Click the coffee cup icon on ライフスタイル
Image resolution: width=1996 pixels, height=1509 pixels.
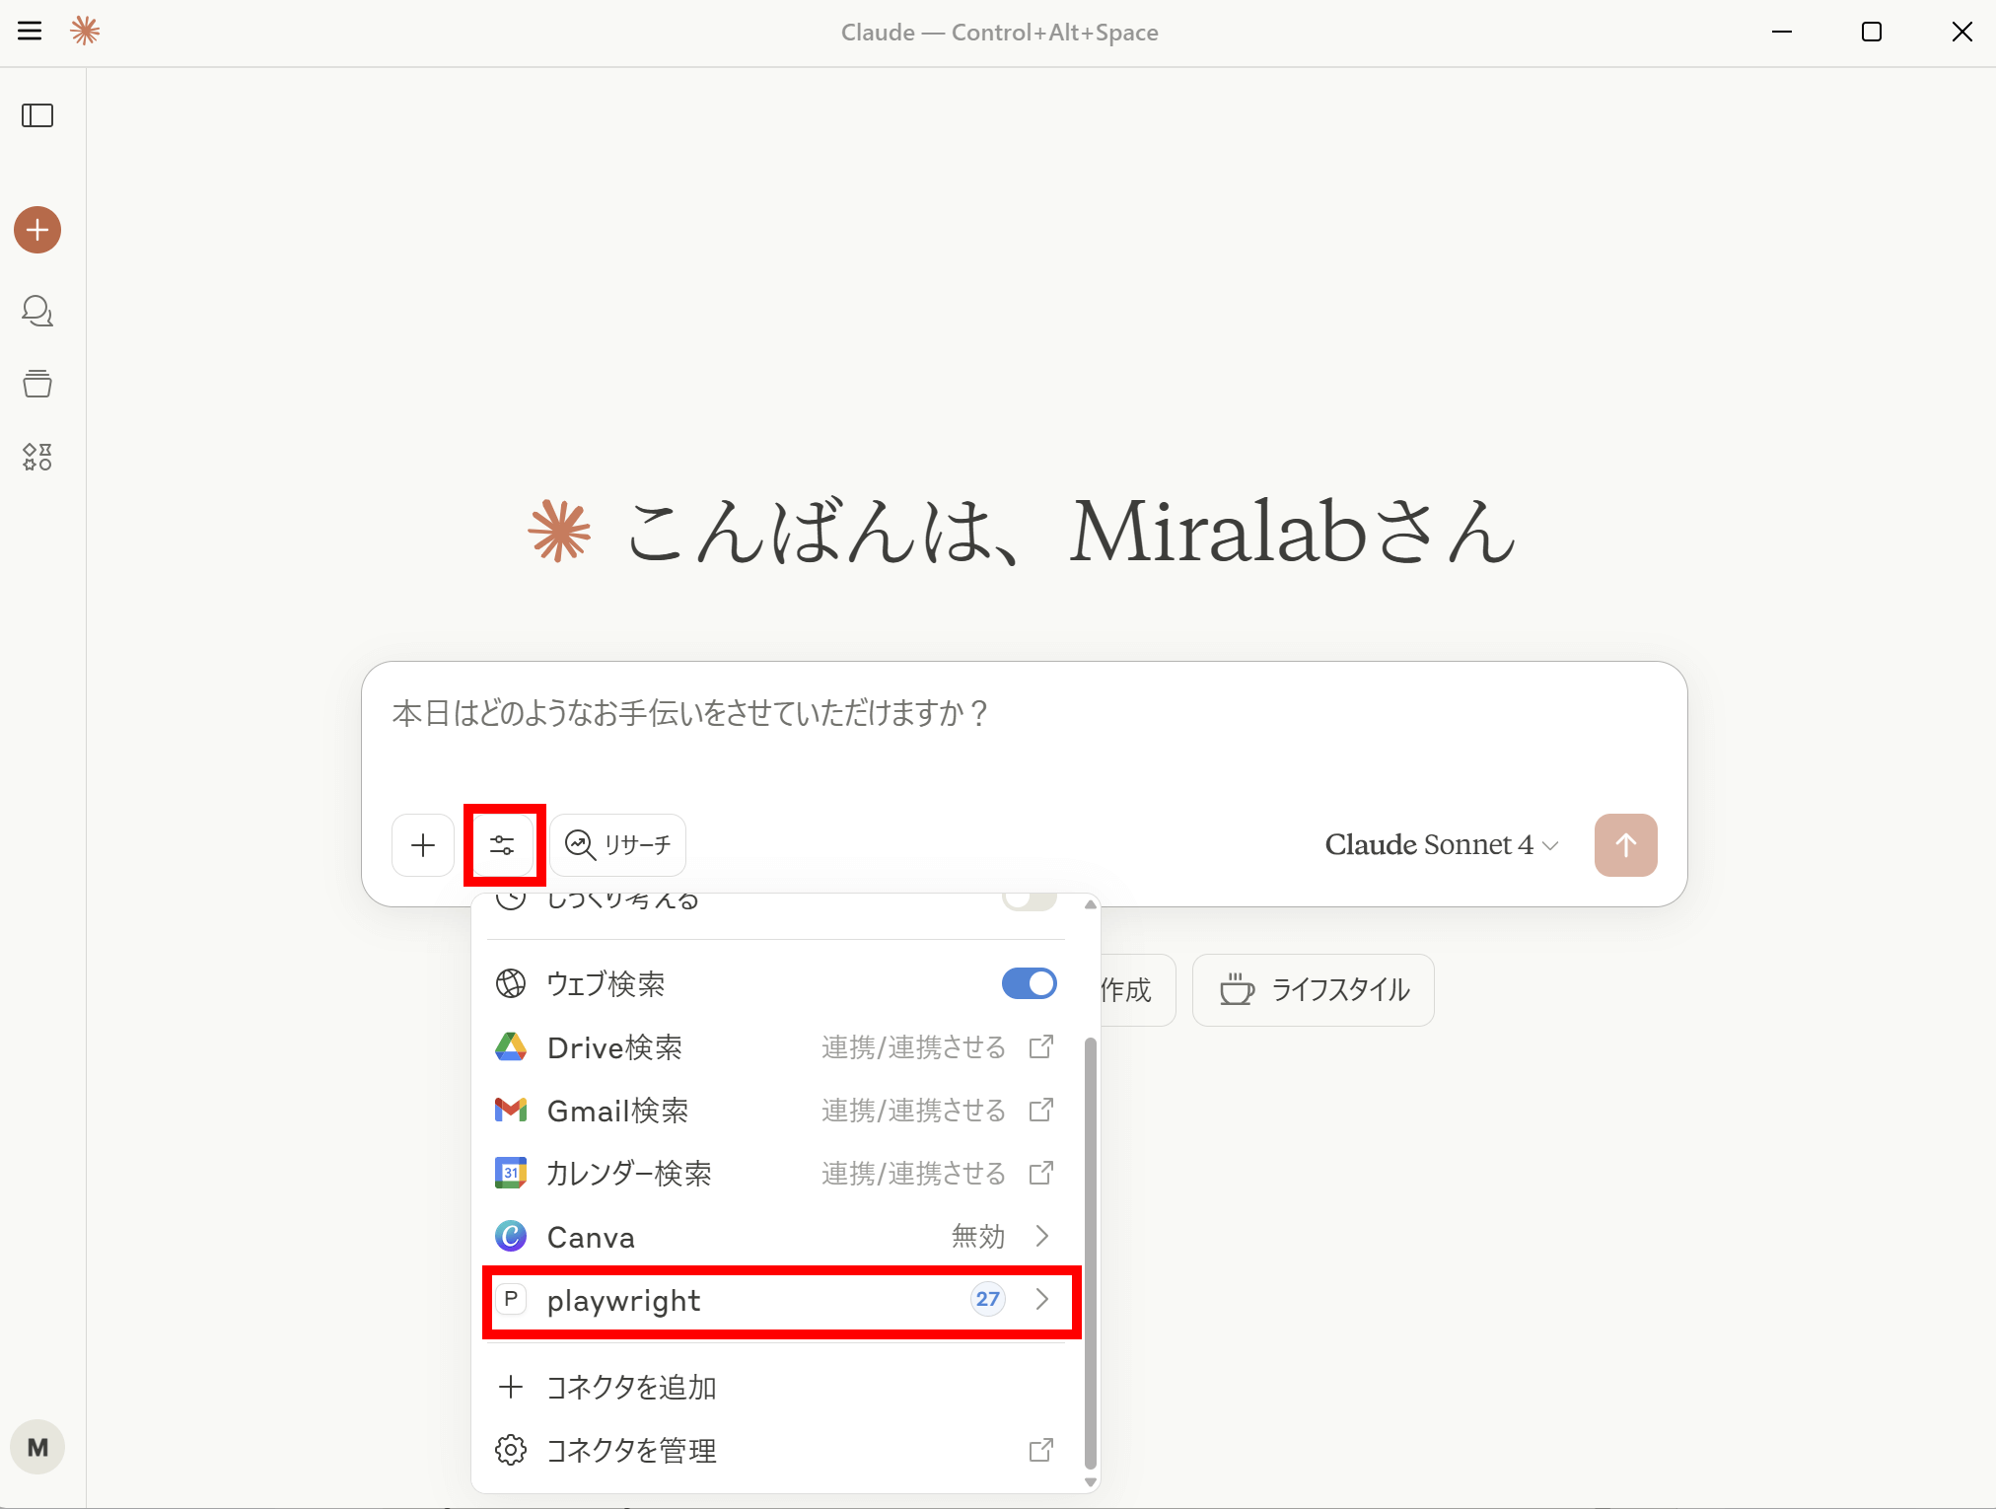click(1237, 989)
